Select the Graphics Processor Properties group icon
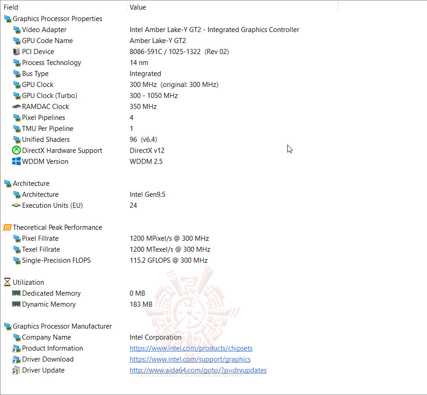Screen dimensions: 427x395 tap(7, 19)
